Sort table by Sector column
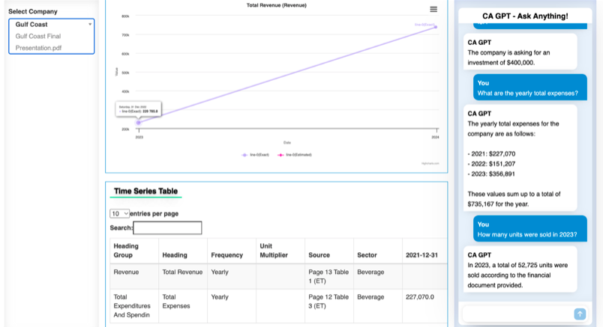This screenshot has height=327, width=603. (x=367, y=255)
